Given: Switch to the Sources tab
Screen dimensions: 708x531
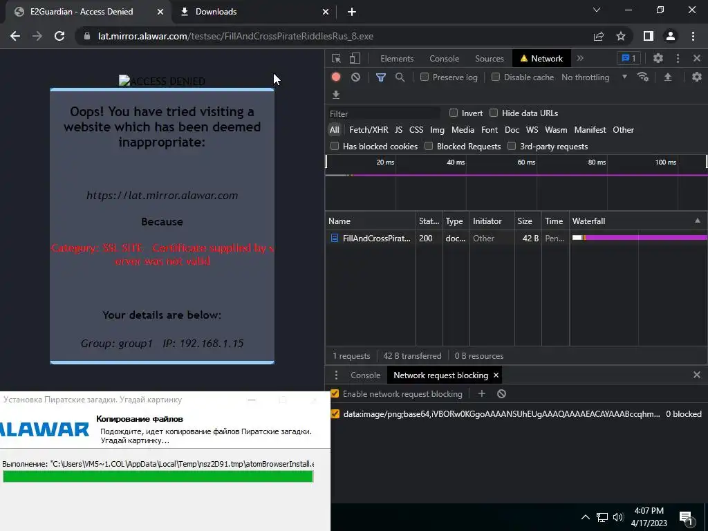Looking at the screenshot, I should [x=489, y=59].
